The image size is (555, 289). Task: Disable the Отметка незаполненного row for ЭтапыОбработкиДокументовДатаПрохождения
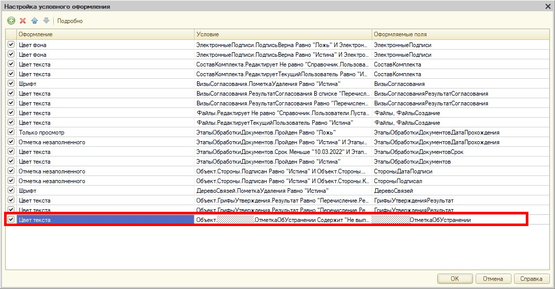(x=11, y=142)
